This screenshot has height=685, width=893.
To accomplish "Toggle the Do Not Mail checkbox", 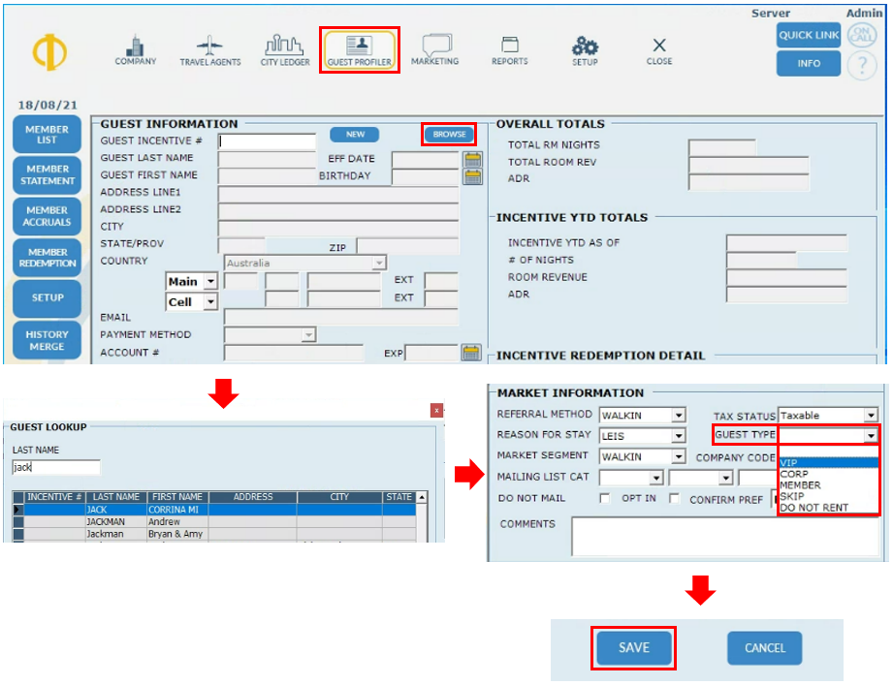I will [605, 499].
